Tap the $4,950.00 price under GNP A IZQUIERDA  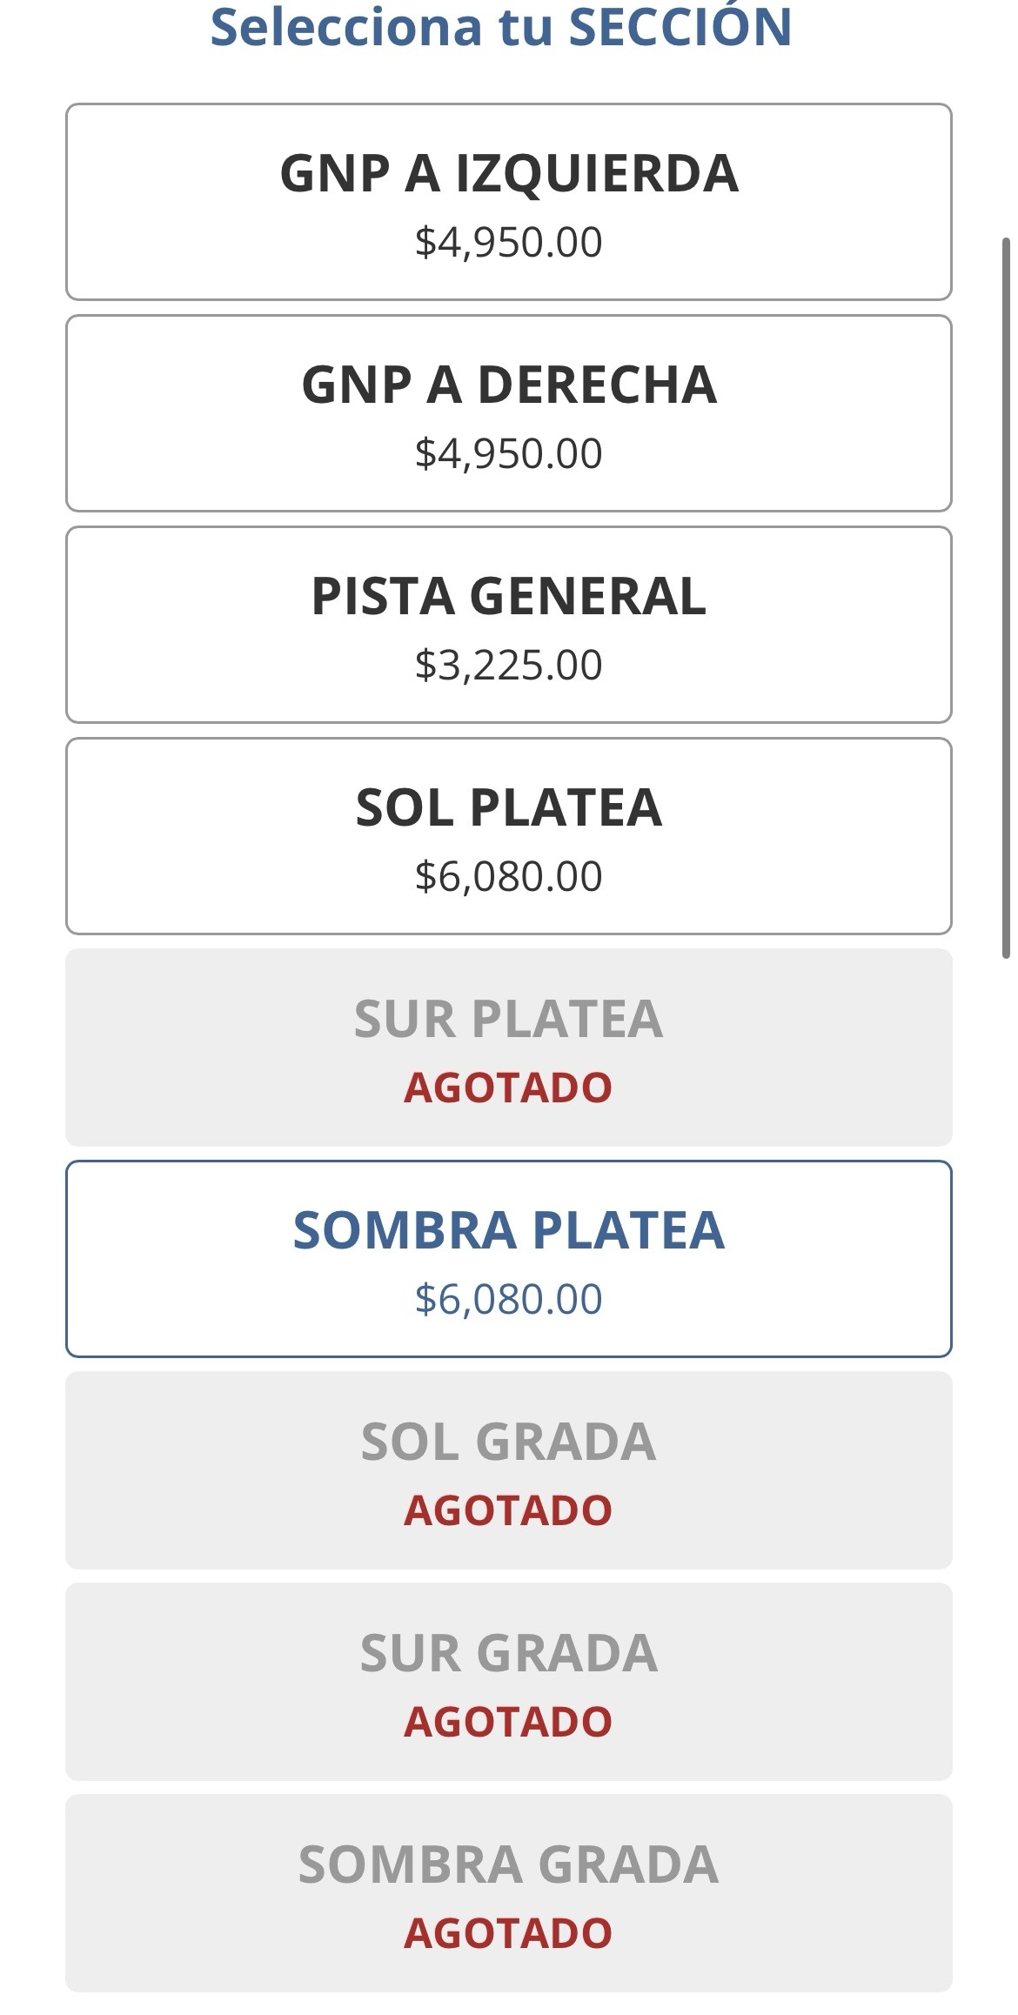point(508,243)
